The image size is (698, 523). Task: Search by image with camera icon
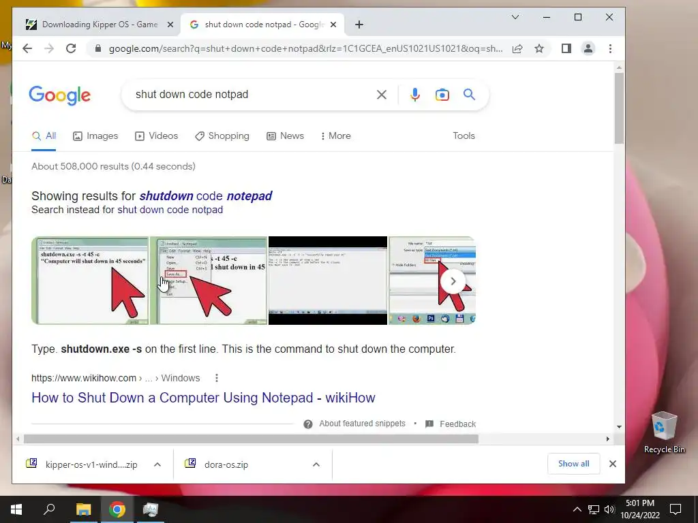[442, 95]
